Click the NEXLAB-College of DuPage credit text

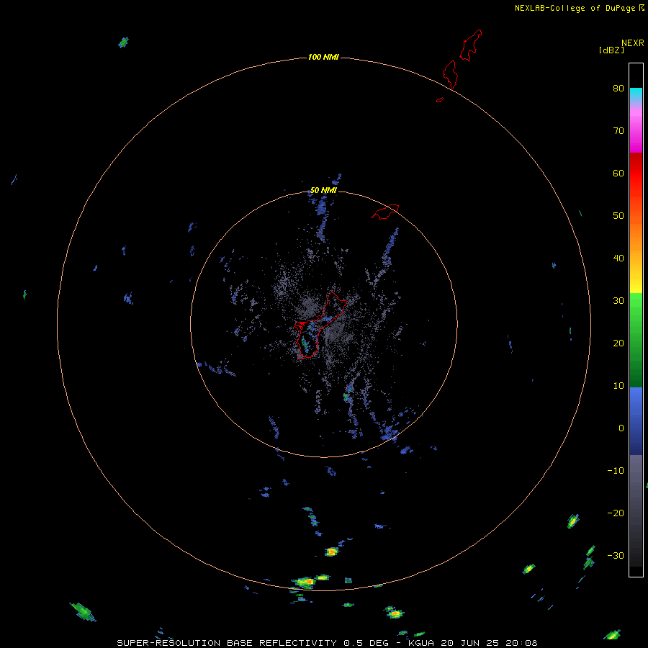coord(575,8)
